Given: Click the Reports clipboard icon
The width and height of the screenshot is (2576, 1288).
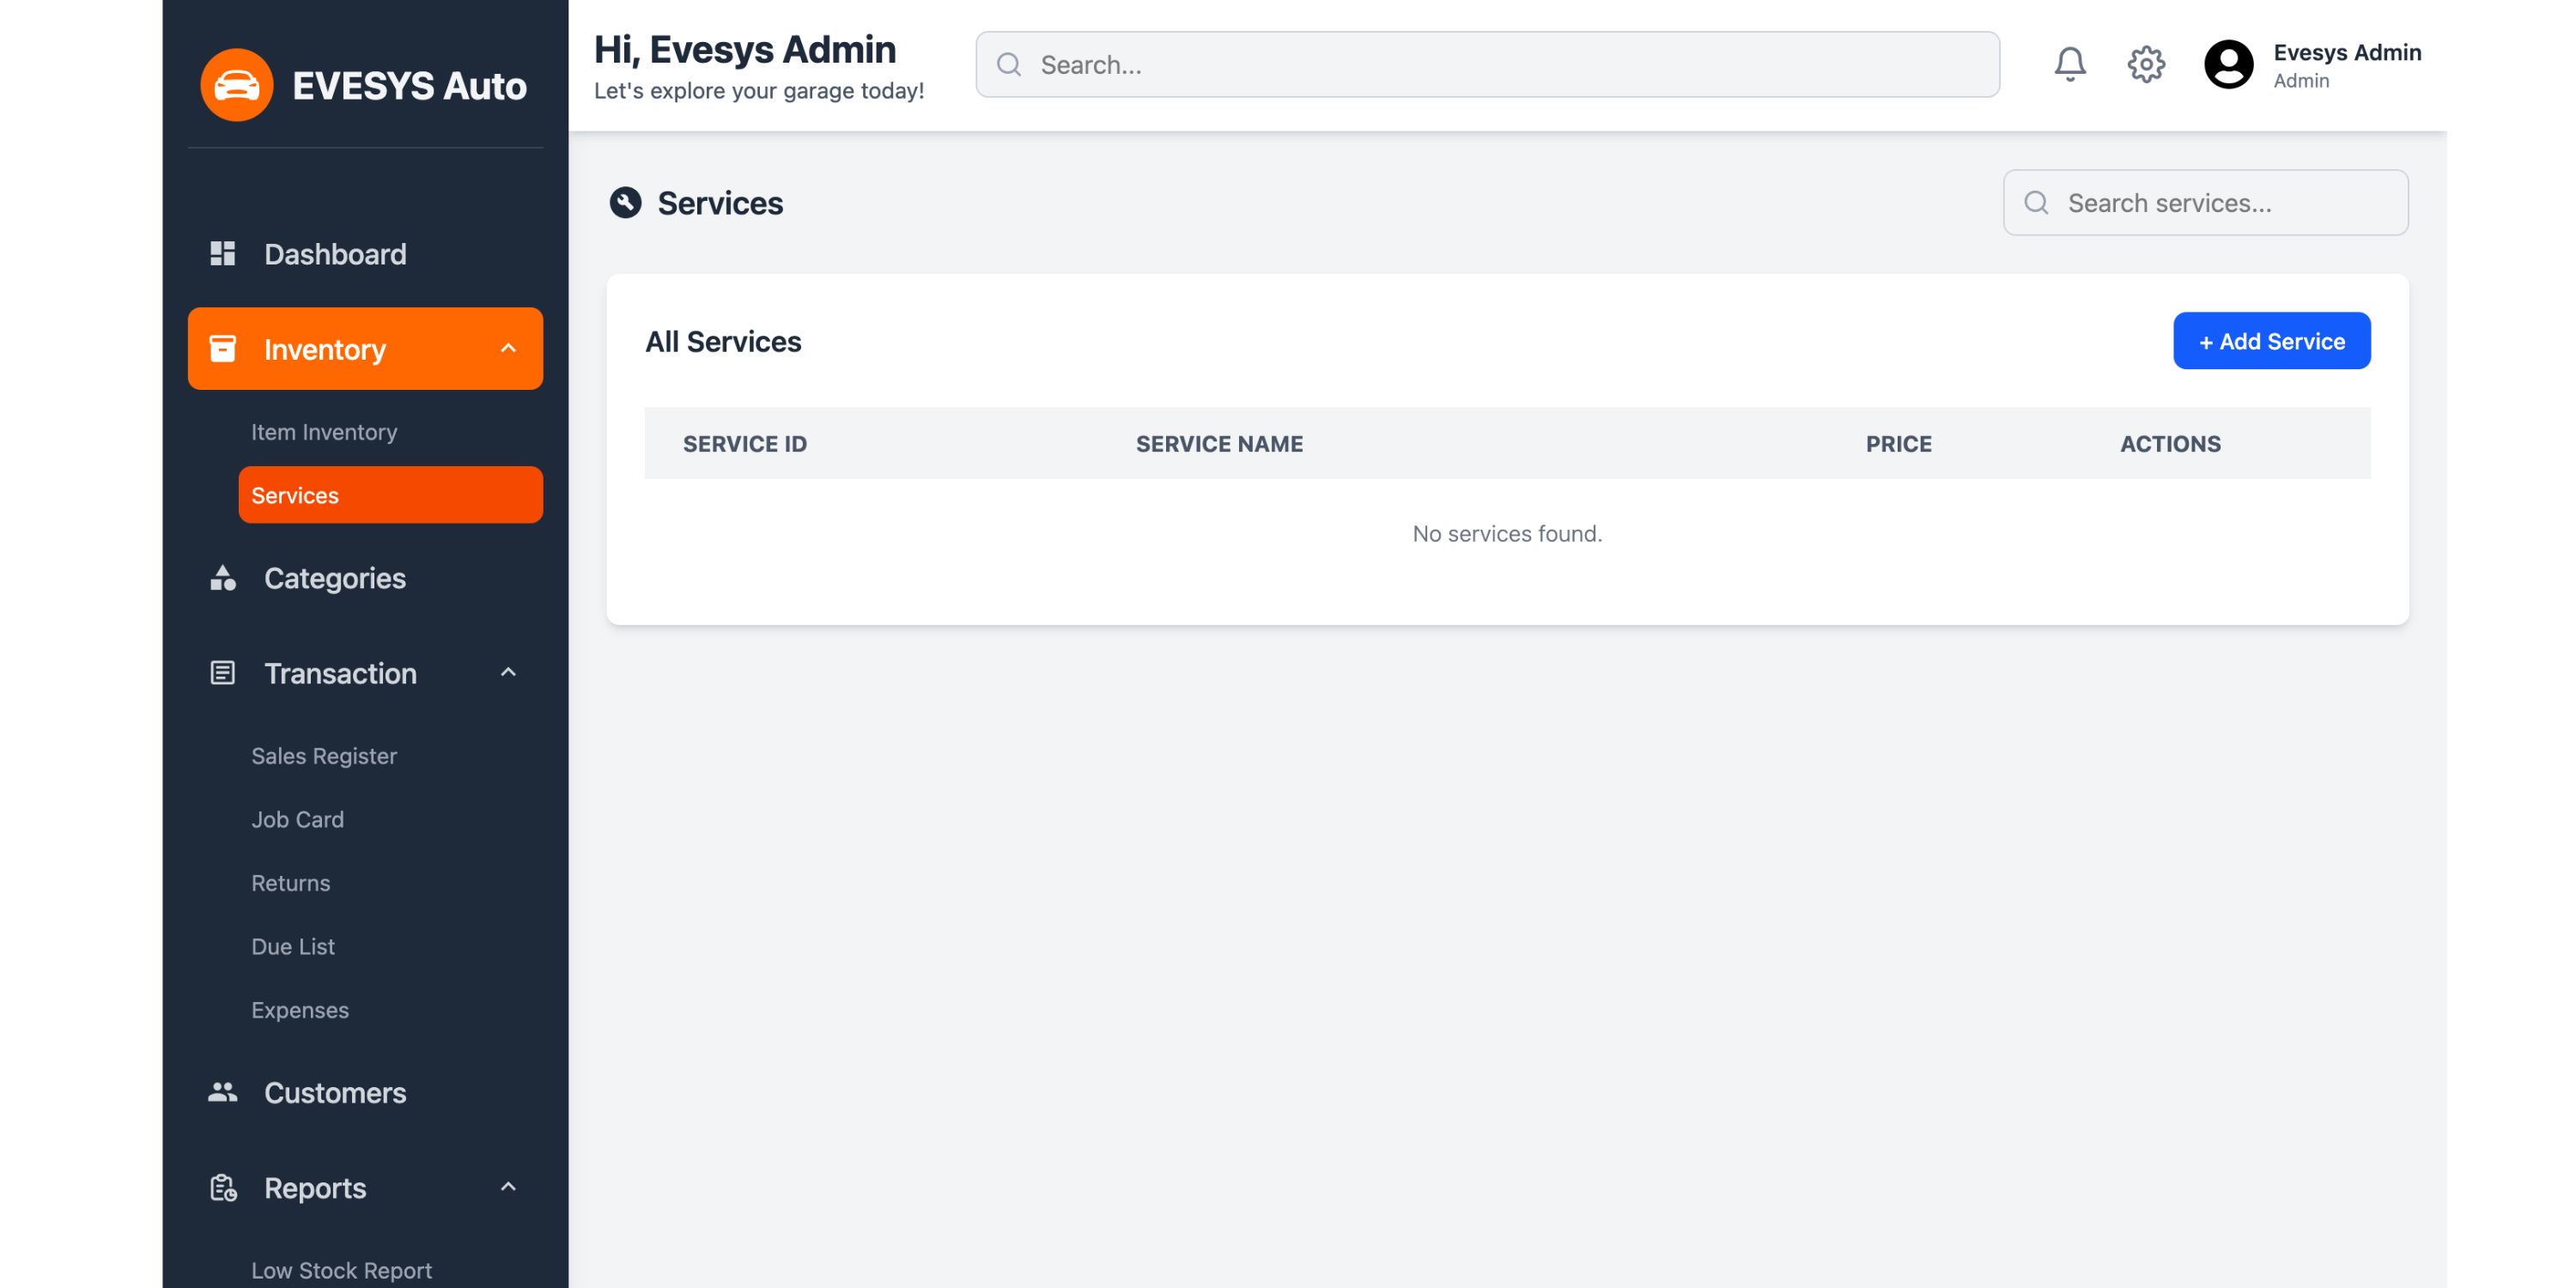Looking at the screenshot, I should coord(222,1188).
